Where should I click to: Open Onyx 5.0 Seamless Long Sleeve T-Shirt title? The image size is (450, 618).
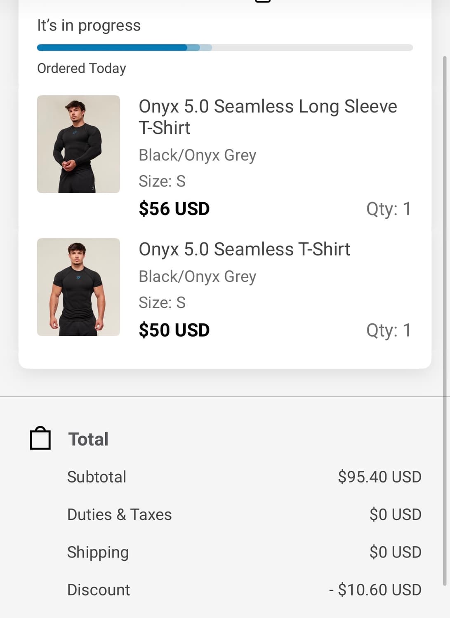coord(267,117)
